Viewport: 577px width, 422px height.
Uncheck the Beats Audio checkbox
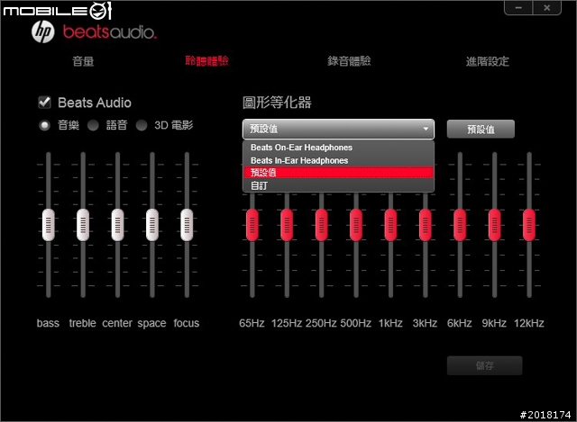(x=44, y=103)
